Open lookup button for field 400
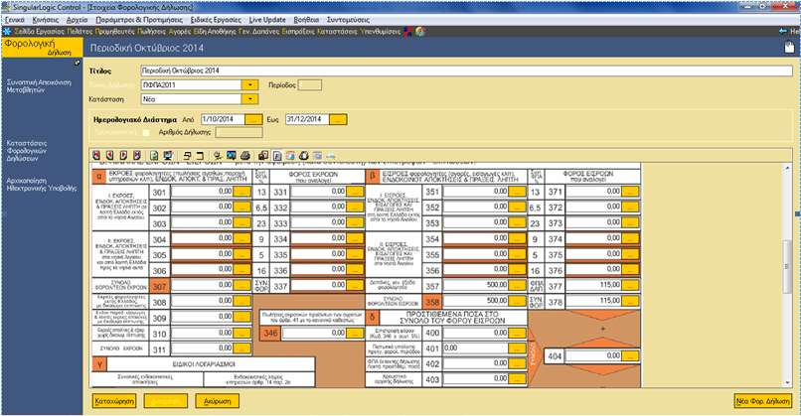This screenshot has width=801, height=416. pyautogui.click(x=517, y=334)
